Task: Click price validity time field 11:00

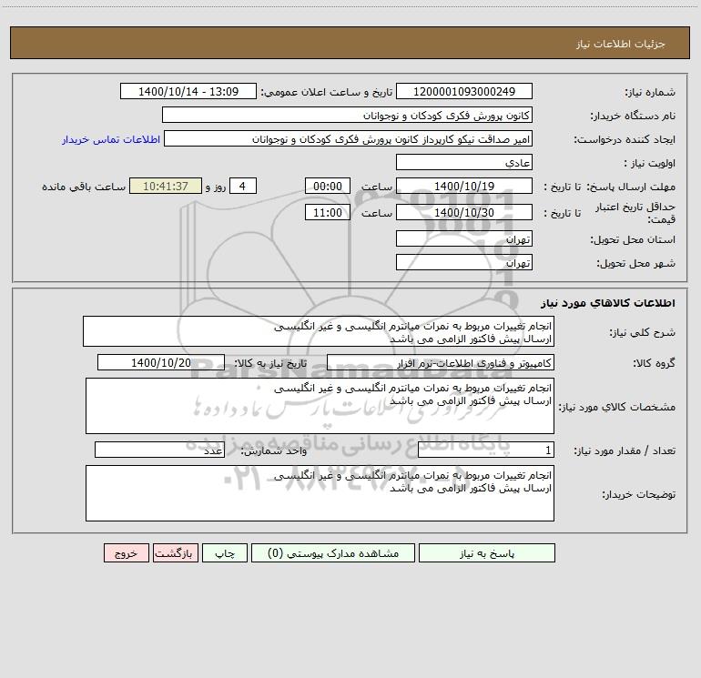Action: pos(327,212)
